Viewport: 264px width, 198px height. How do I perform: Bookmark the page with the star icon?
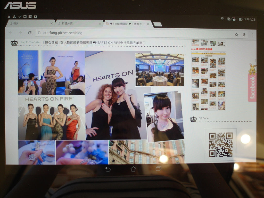[x=237, y=35]
